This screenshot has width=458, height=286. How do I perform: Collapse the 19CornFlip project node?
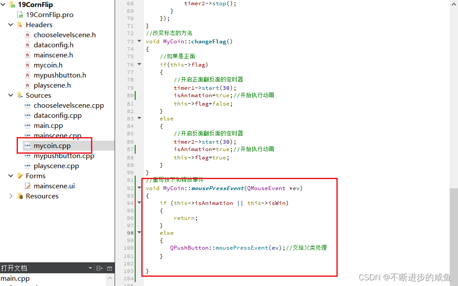point(3,5)
